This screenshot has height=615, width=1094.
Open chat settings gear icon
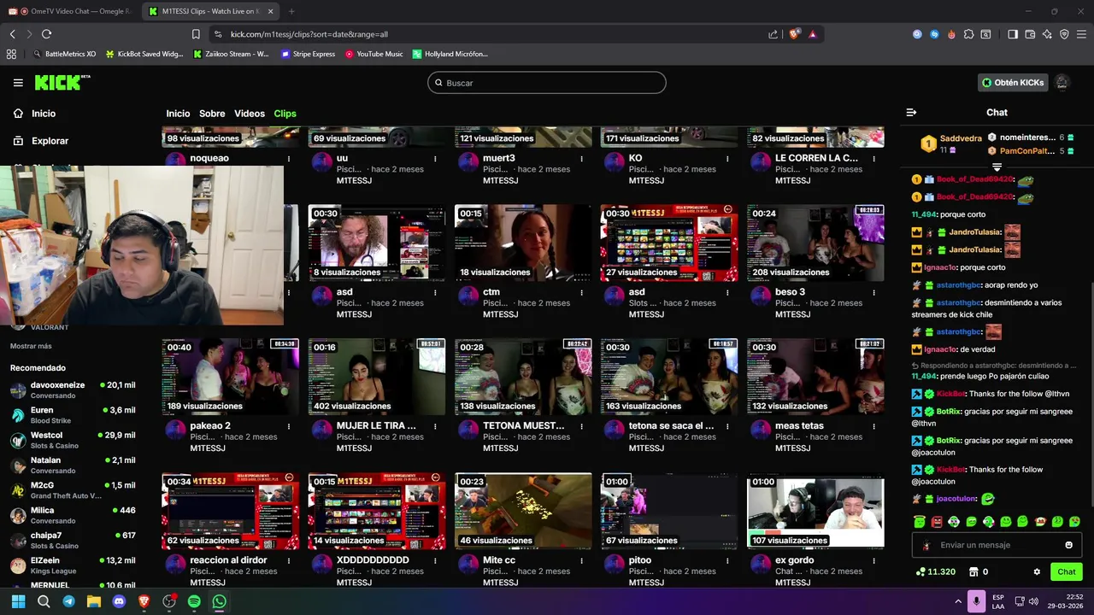[x=1037, y=571]
